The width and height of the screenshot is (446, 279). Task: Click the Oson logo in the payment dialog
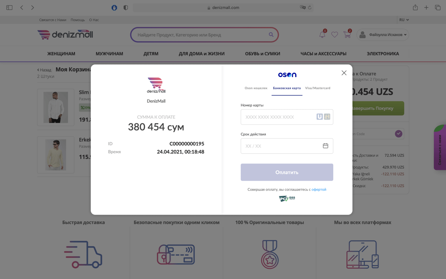287,75
